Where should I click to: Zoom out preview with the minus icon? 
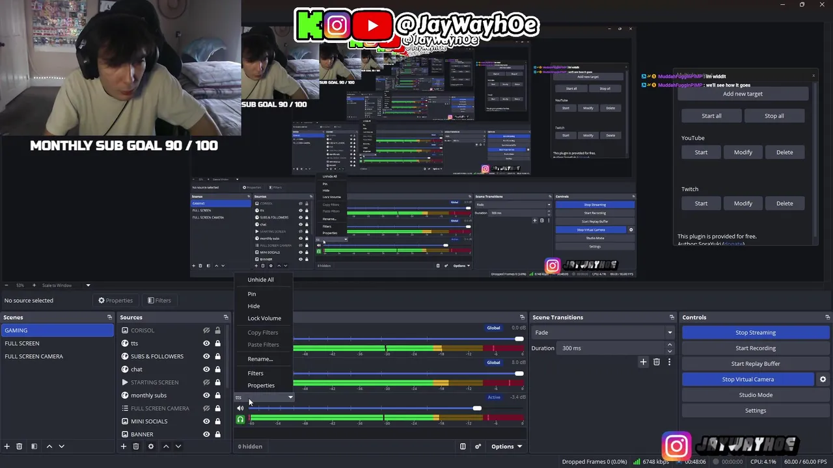pyautogui.click(x=7, y=285)
